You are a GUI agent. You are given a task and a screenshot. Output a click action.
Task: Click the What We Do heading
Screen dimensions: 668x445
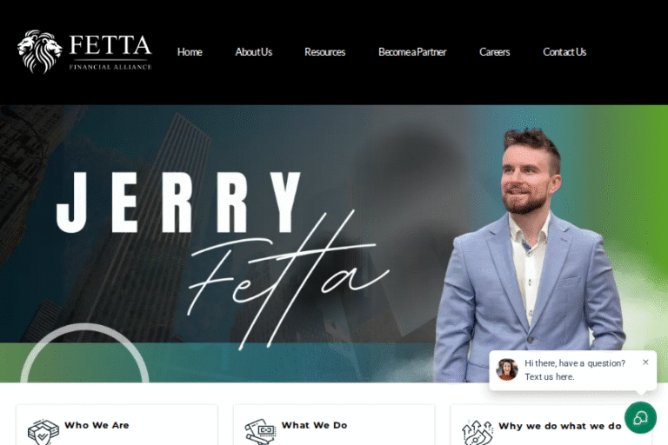314,425
